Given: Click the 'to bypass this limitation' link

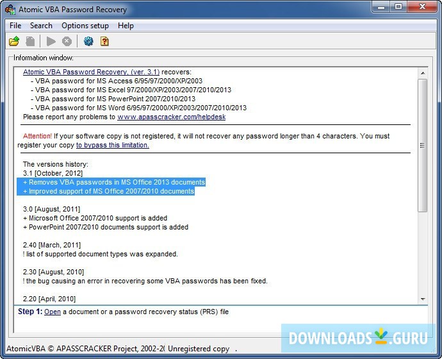Looking at the screenshot, I should pos(113,145).
